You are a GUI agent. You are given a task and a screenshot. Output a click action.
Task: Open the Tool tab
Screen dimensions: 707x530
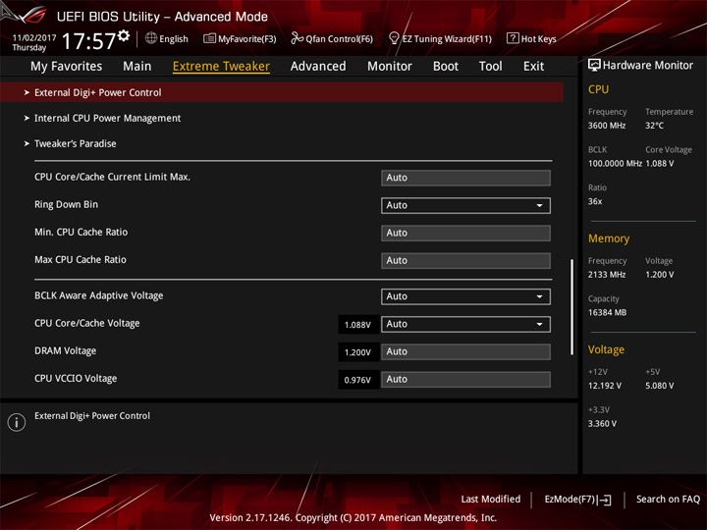point(490,67)
